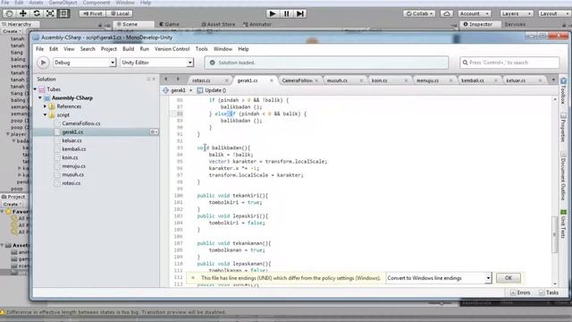The image size is (572, 322).
Task: Open MonoDevelop Build menu
Action: pos(128,49)
